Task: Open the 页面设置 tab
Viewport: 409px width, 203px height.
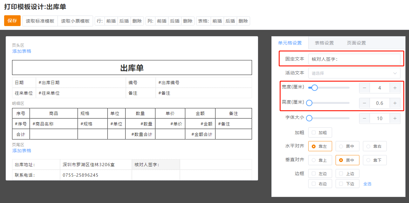Action: 356,43
